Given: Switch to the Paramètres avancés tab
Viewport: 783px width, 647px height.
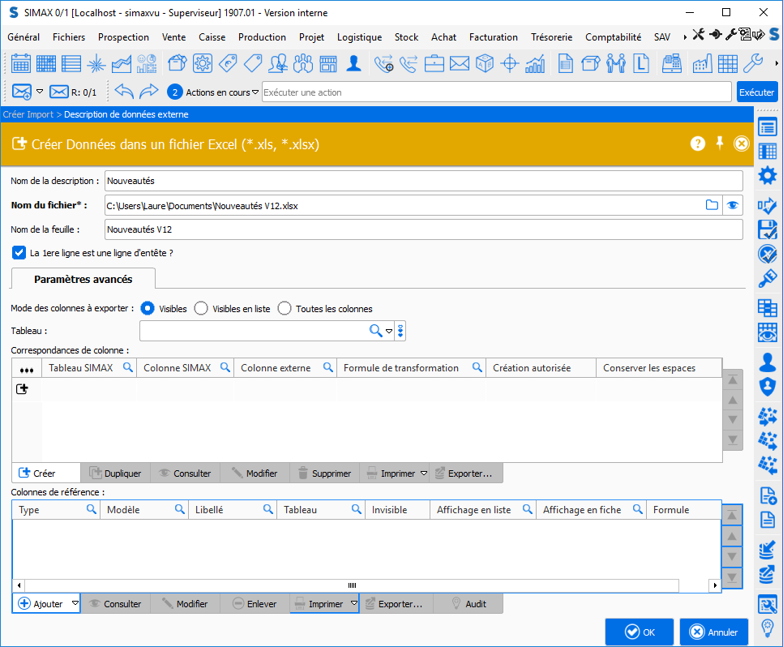Looking at the screenshot, I should [83, 279].
